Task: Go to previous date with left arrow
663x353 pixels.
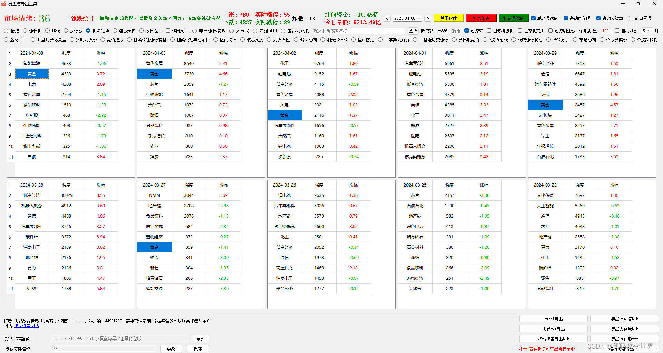Action: coord(387,18)
